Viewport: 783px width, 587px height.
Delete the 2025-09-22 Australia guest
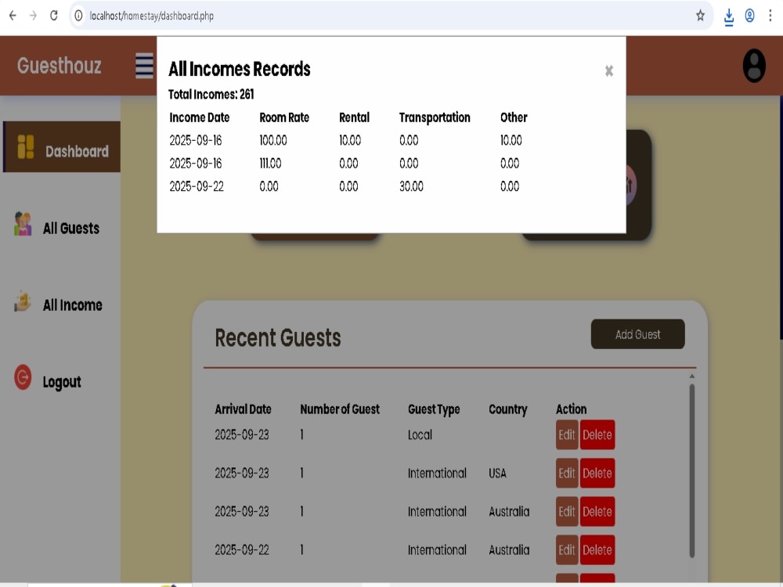pyautogui.click(x=597, y=550)
